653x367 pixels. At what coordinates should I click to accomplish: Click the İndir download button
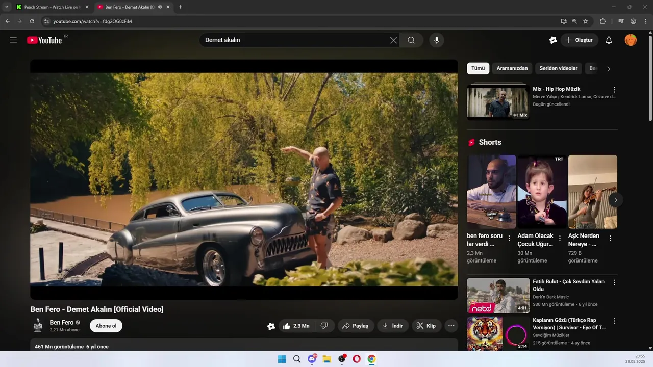coord(393,326)
